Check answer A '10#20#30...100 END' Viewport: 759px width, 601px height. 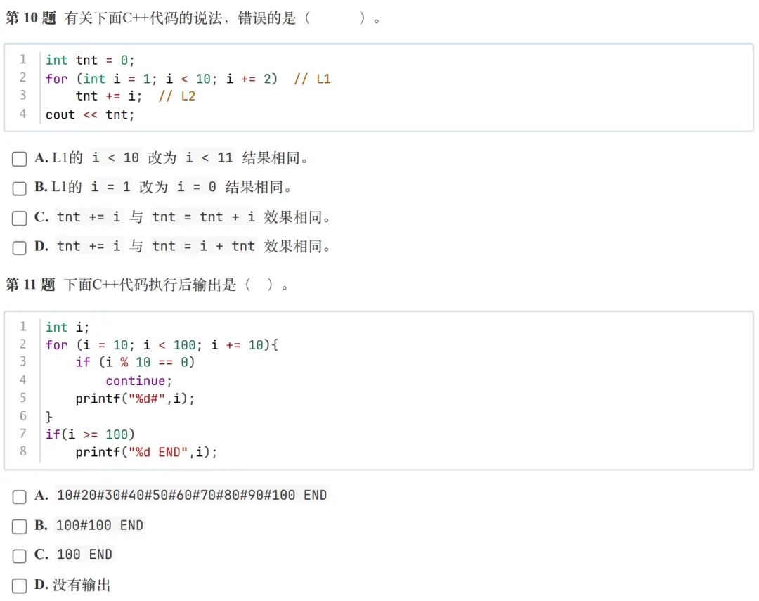tap(20, 496)
